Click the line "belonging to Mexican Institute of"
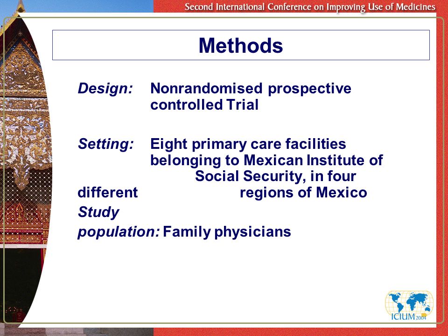This screenshot has width=448, height=336. [266, 160]
